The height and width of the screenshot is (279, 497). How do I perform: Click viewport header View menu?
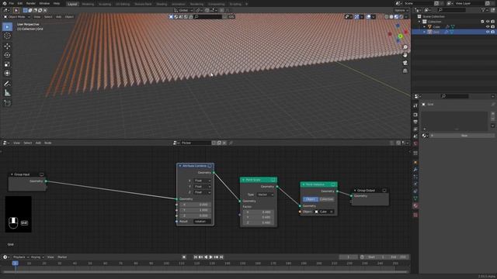point(37,17)
